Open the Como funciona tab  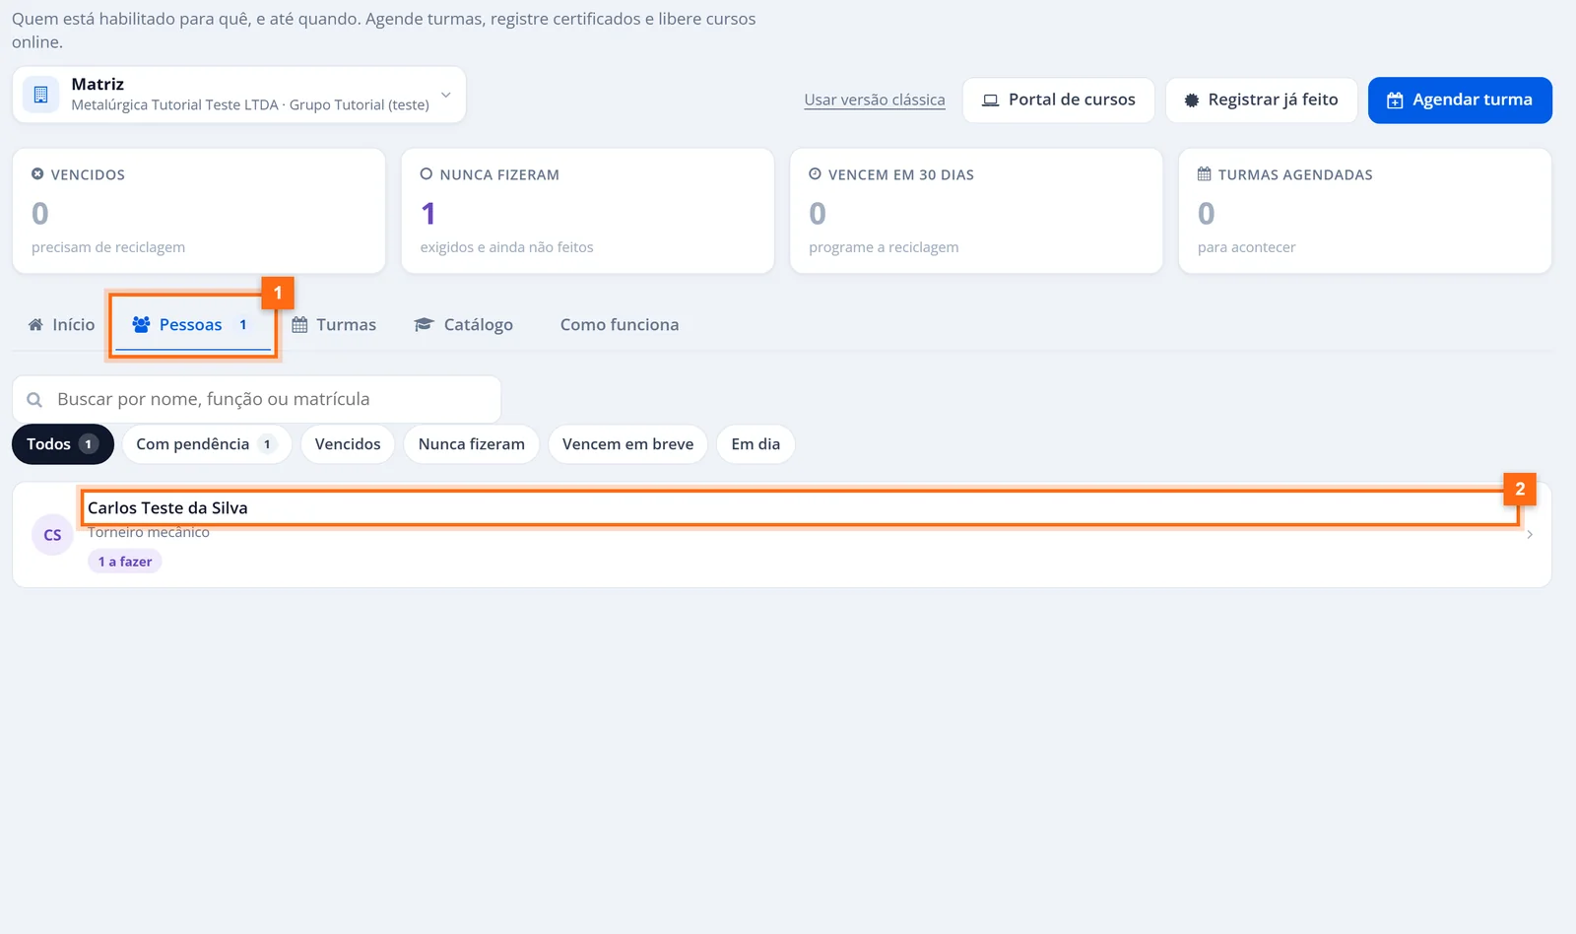point(620,325)
